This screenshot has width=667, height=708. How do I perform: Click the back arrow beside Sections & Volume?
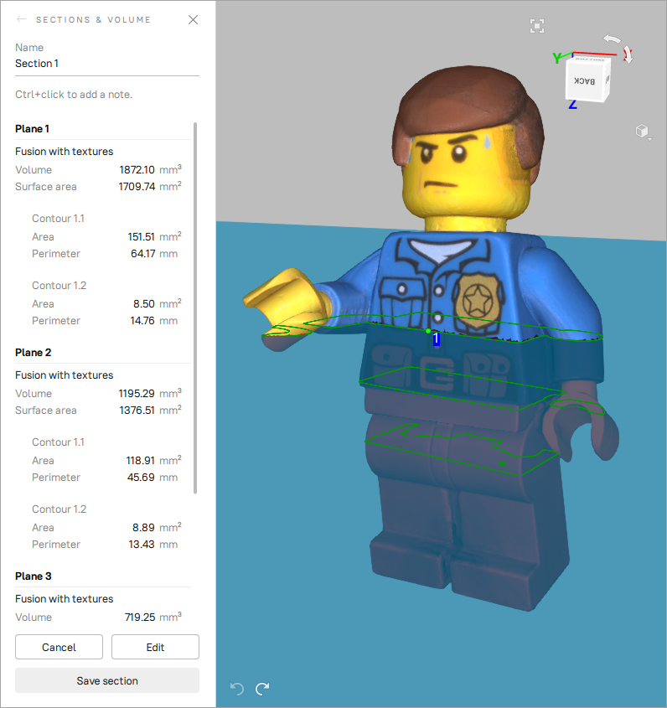click(x=22, y=19)
